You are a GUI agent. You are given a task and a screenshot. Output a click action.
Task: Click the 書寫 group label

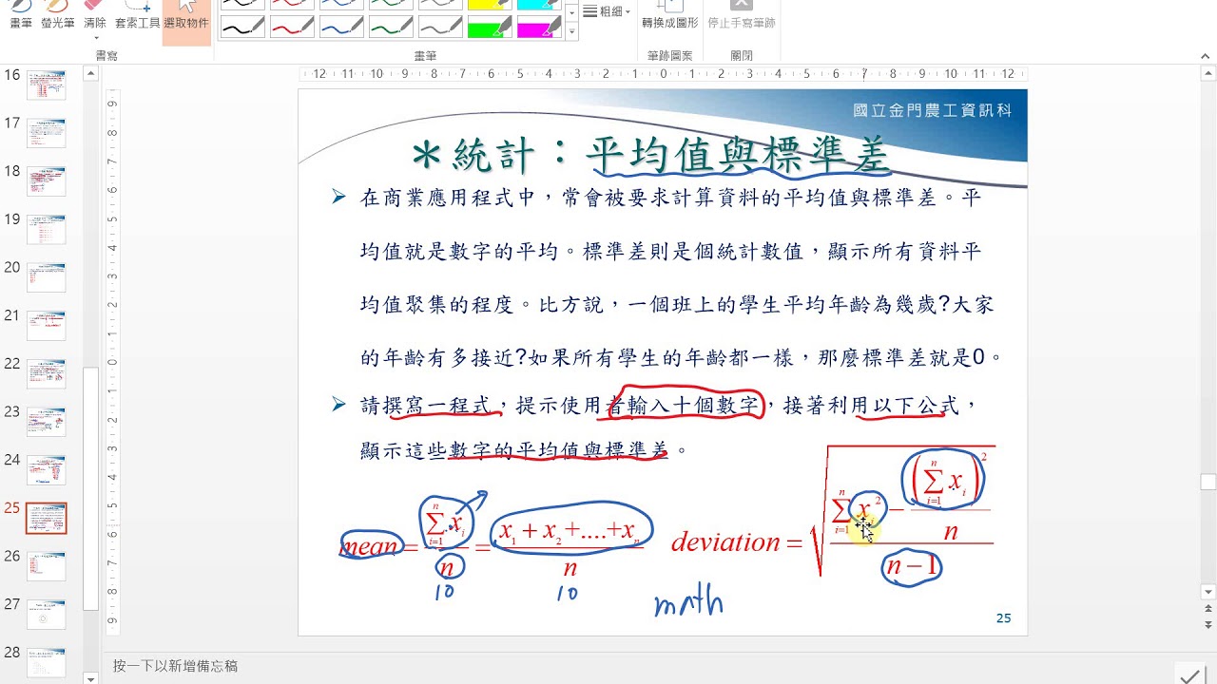pos(106,56)
